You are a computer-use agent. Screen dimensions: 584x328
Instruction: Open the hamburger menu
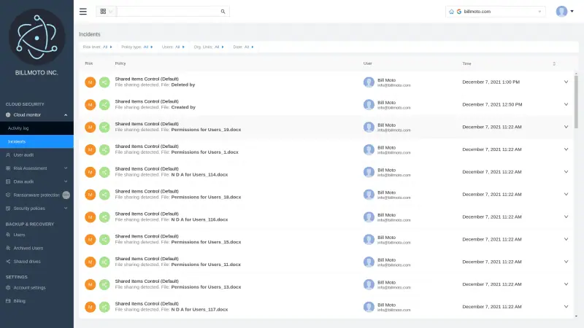pos(83,12)
